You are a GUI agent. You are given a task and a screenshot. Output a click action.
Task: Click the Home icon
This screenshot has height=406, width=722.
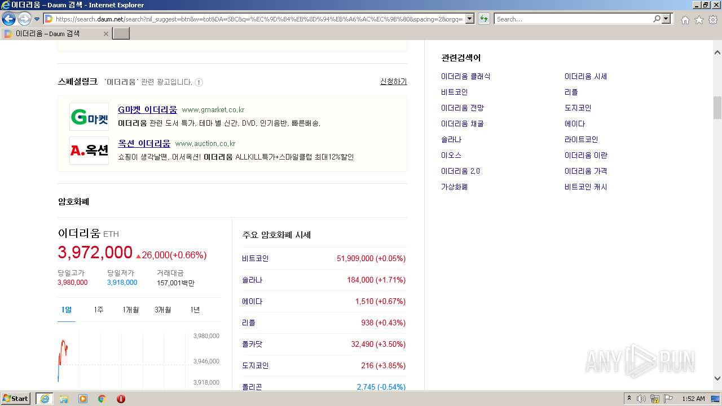pyautogui.click(x=685, y=20)
